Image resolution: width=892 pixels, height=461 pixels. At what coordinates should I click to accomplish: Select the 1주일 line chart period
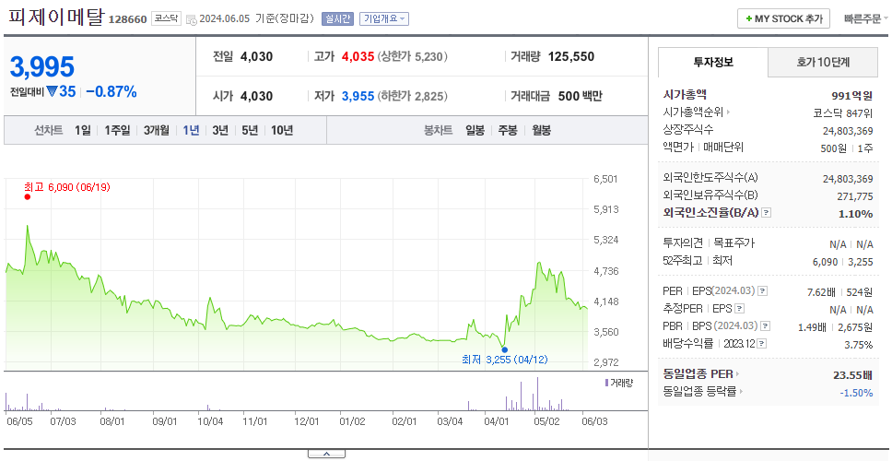click(x=117, y=130)
